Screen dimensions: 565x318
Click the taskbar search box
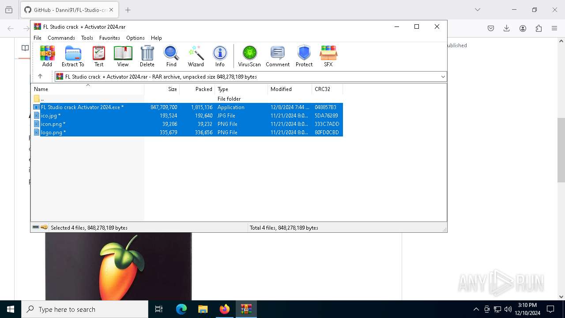pos(85,309)
